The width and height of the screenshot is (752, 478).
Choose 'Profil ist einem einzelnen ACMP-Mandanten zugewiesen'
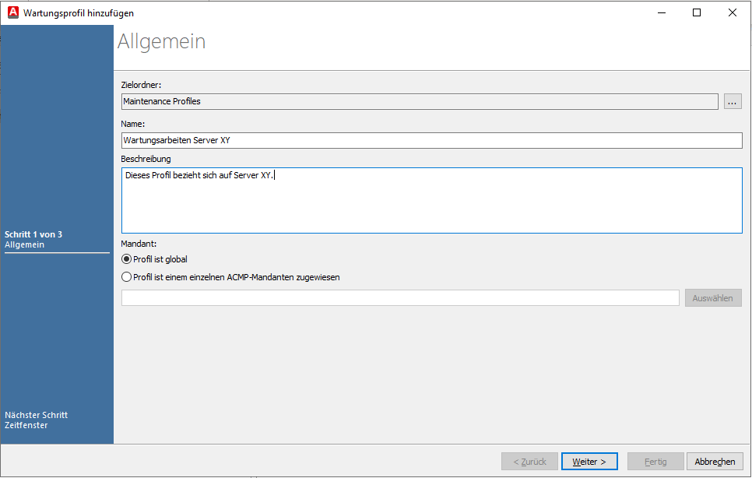pyautogui.click(x=127, y=276)
